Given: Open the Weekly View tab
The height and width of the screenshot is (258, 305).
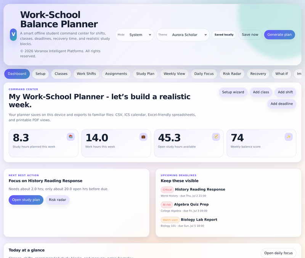Looking at the screenshot, I should click(174, 74).
